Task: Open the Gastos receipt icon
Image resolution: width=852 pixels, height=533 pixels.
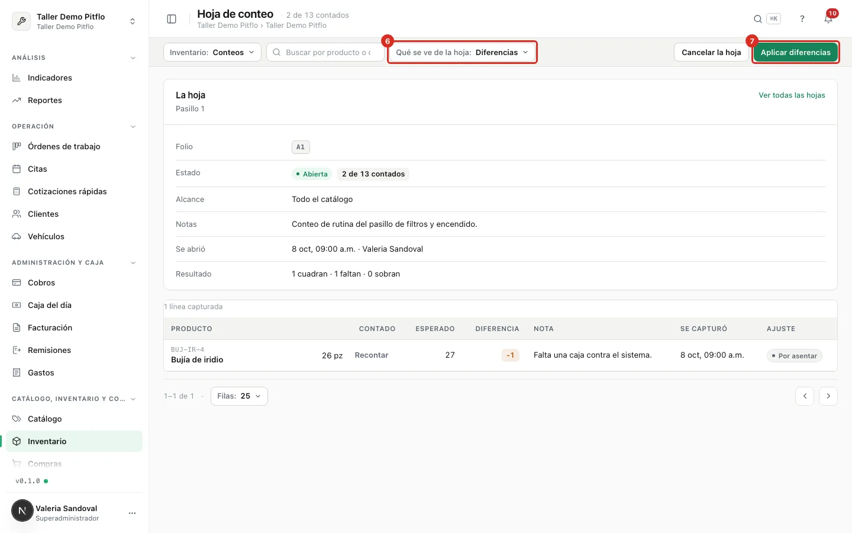Action: pos(17,373)
